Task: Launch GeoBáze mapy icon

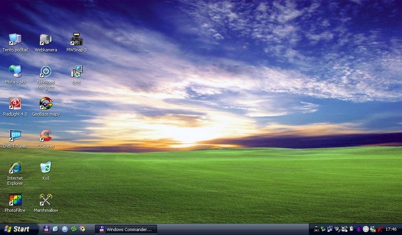Action: [46, 104]
